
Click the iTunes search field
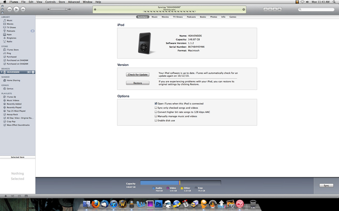click(316, 9)
